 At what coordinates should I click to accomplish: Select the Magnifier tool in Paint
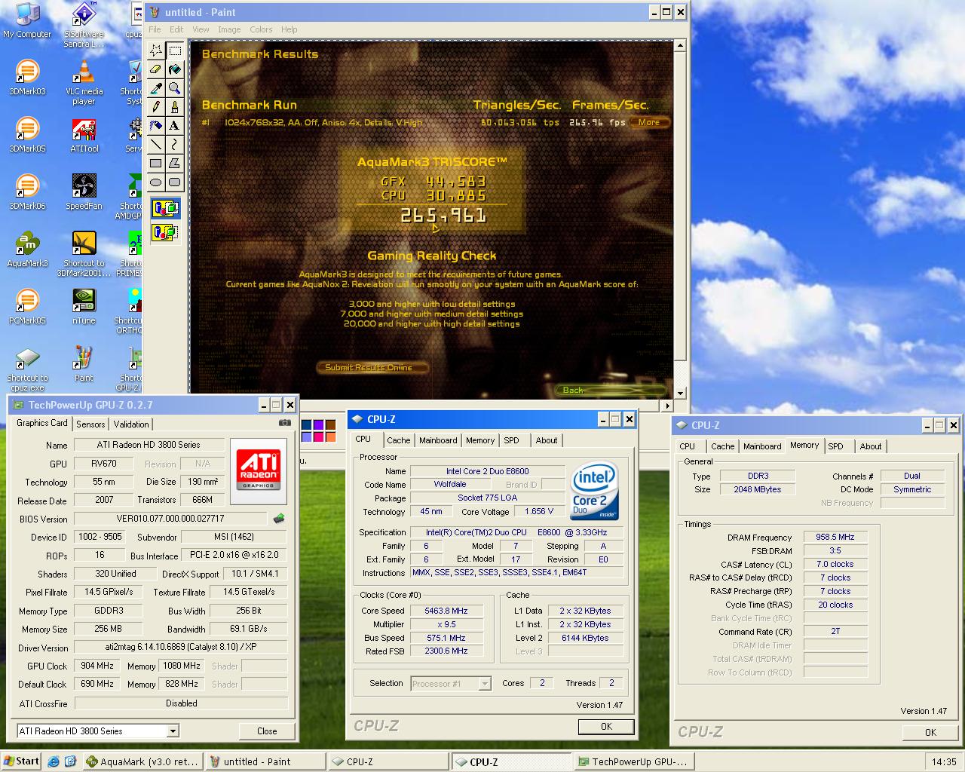pos(175,88)
